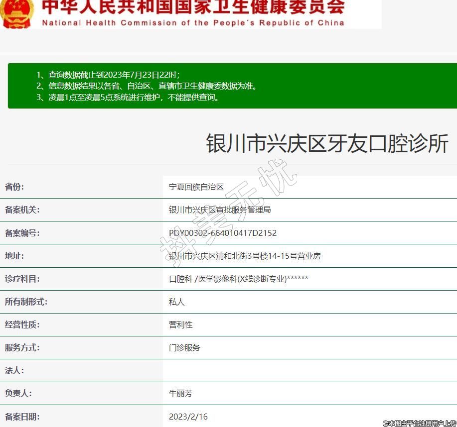Screen dimensions: 457x427
Task: Click the national emblem logo
Action: (16, 12)
